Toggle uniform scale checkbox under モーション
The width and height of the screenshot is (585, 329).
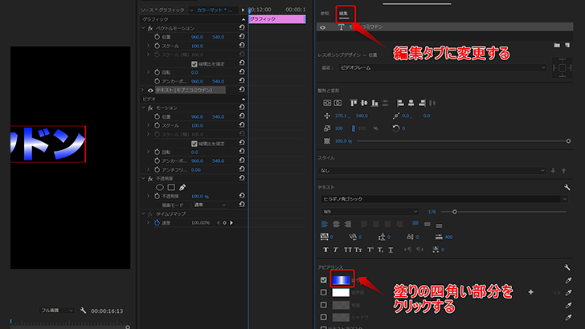point(194,144)
